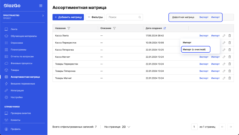The image size is (239, 135).
Task: Delete Касса Перекресток row with trash icon
Action: (x=230, y=43)
